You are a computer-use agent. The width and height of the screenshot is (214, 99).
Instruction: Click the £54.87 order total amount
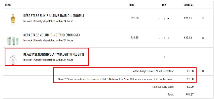coord(190,94)
